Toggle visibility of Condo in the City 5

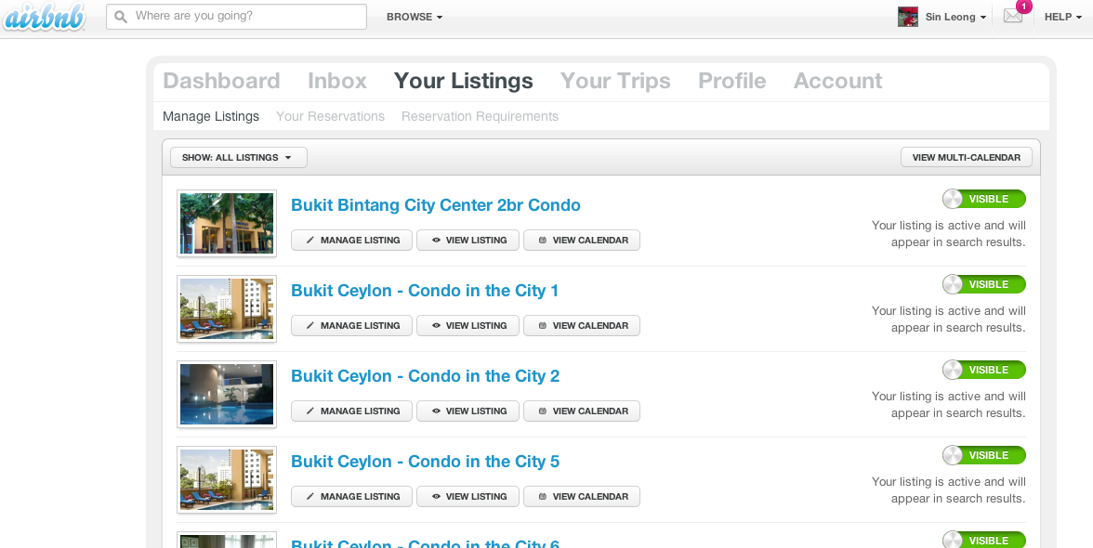tap(983, 455)
